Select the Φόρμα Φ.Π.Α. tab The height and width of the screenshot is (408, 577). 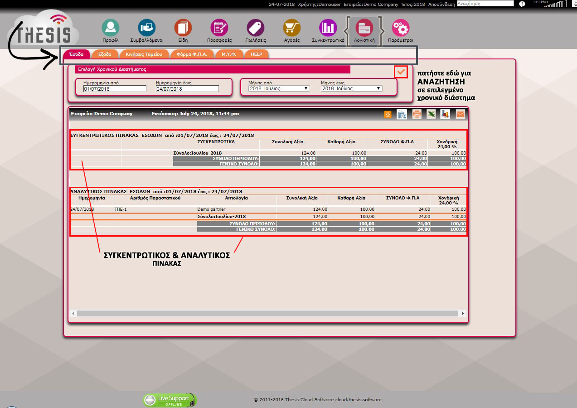(192, 54)
